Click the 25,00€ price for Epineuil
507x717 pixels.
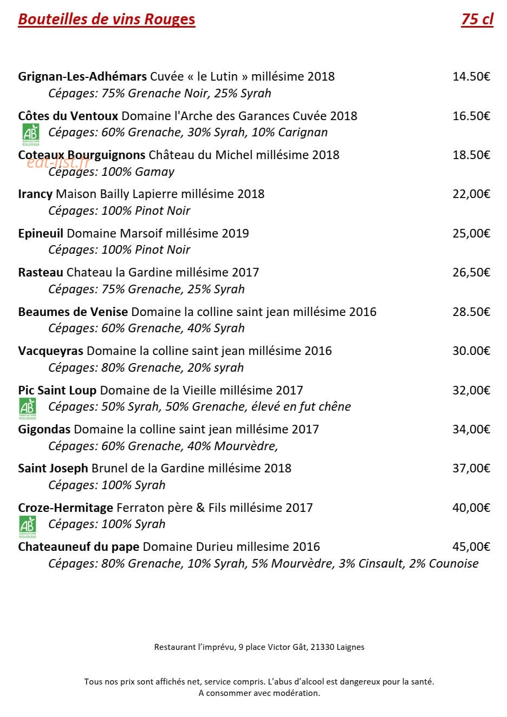pyautogui.click(x=471, y=233)
